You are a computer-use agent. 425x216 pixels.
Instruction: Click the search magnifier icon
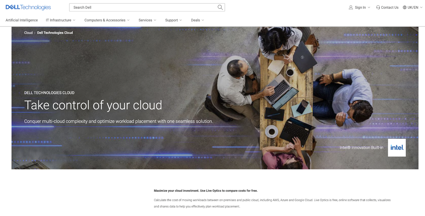(x=220, y=7)
